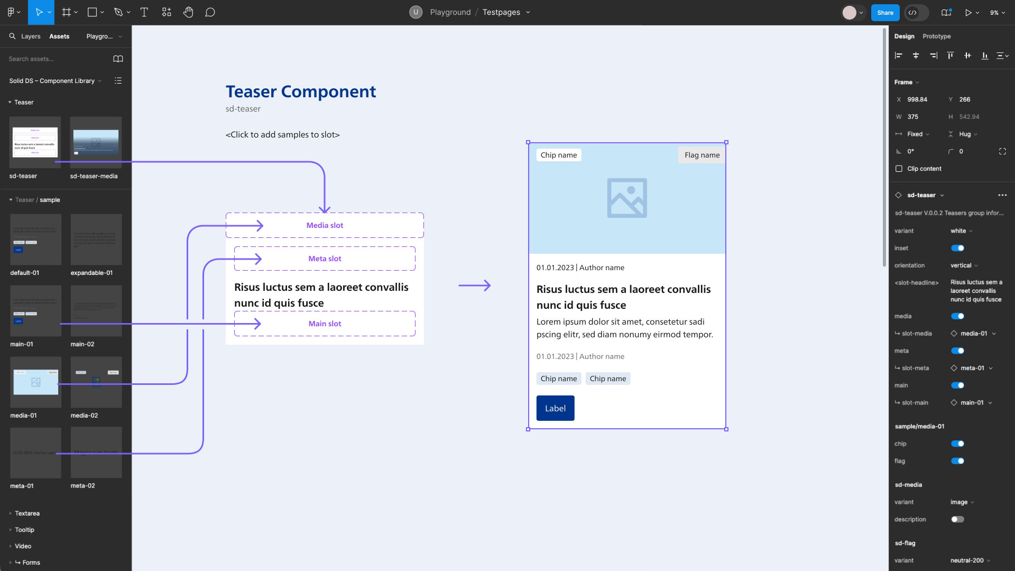Enable the Clip content checkbox
The image size is (1015, 571).
899,169
